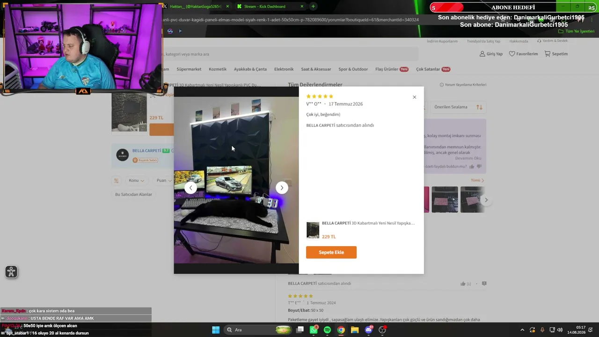
Task: Open the BELLA CARPETİ product thumbnail in popup
Action: click(313, 230)
